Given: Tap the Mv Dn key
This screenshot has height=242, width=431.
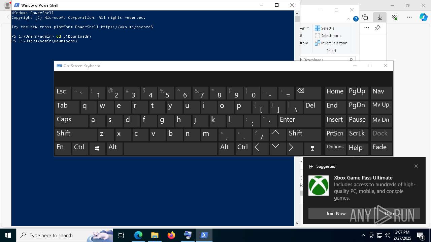Looking at the screenshot, I should [381, 121].
